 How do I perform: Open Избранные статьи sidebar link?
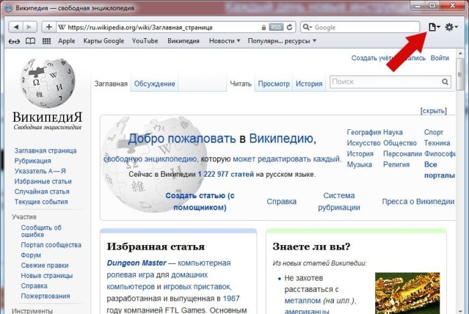[43, 181]
